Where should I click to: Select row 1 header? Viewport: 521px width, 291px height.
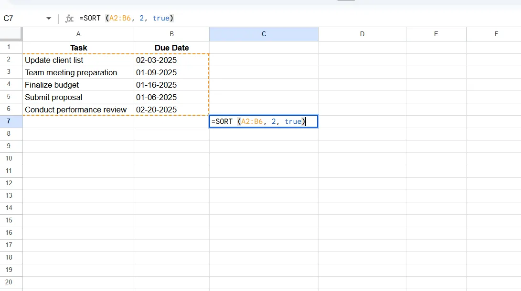[x=9, y=47]
